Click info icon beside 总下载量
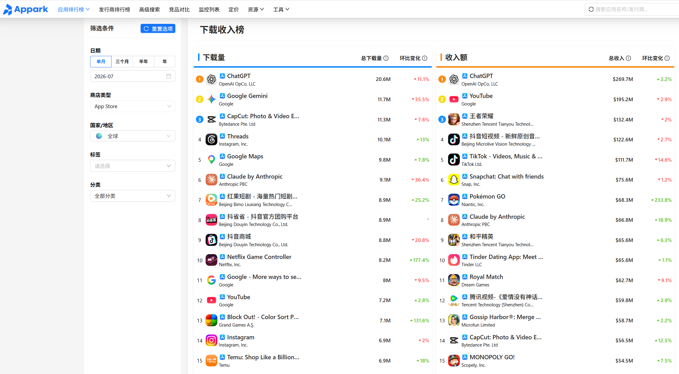Viewport: 679px width, 374px height. click(386, 58)
